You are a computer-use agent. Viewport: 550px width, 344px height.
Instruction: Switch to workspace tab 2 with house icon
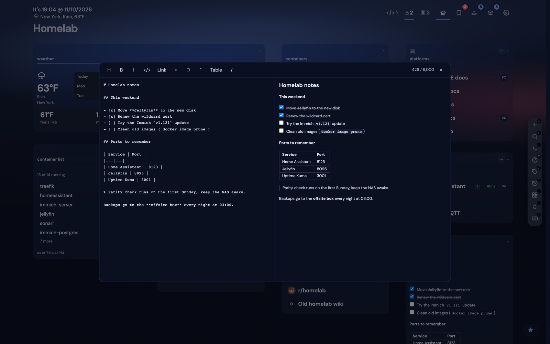pyautogui.click(x=409, y=13)
